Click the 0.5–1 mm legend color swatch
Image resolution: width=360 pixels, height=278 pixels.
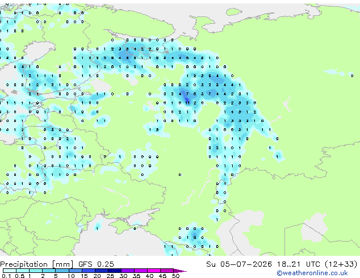coord(23,271)
